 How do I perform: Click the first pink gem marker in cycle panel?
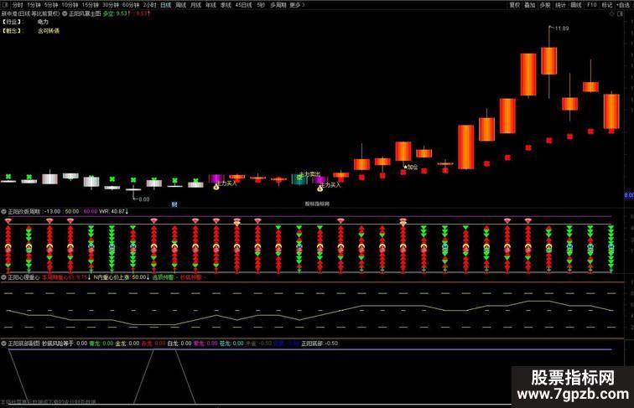(8, 220)
